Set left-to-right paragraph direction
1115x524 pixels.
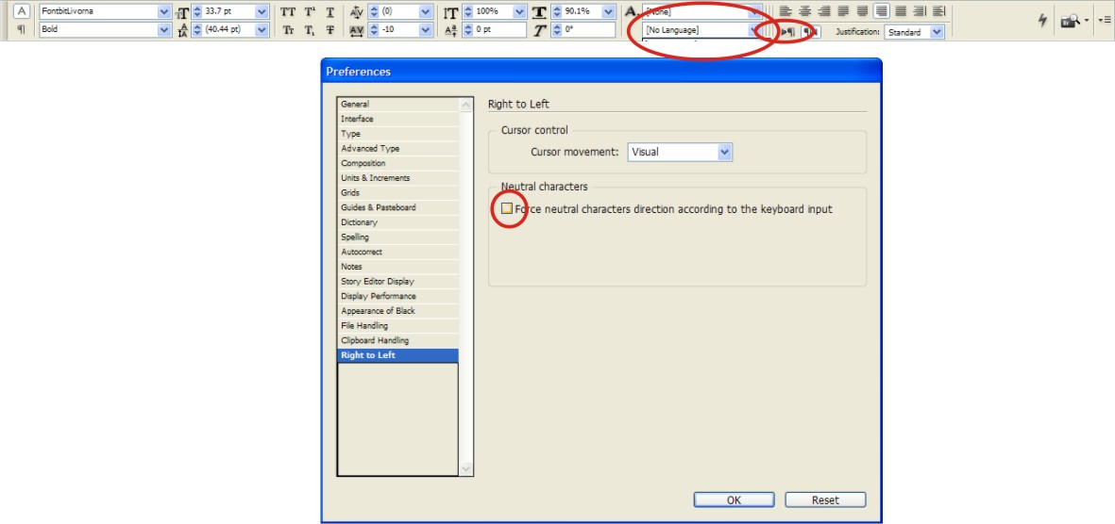point(788,32)
